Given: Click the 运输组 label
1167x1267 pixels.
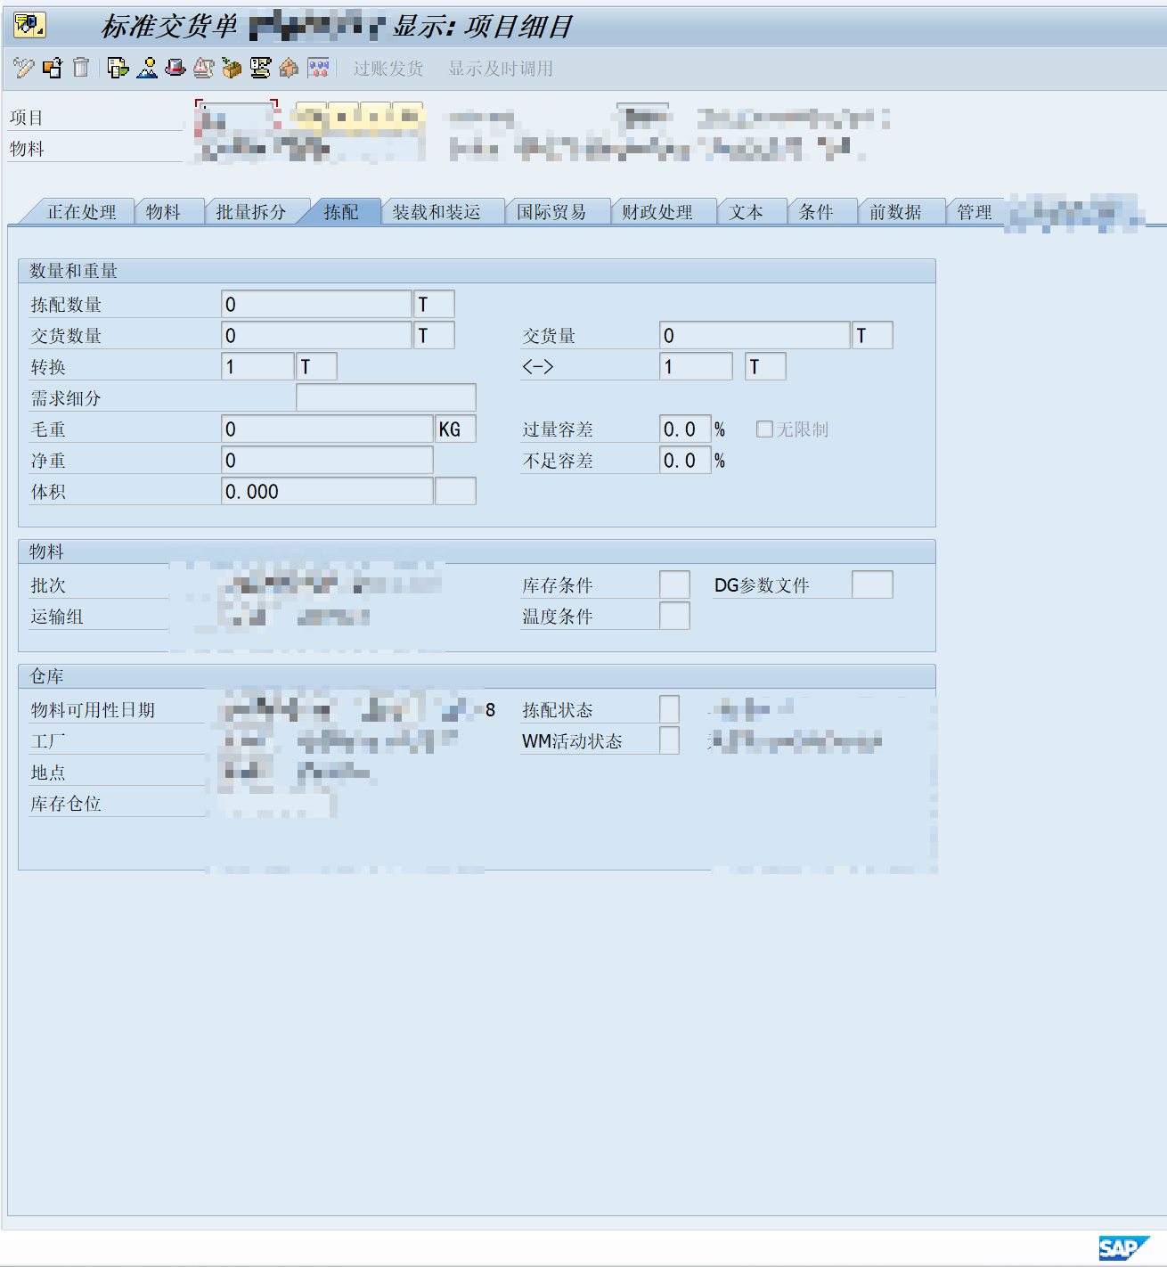Looking at the screenshot, I should coord(57,617).
